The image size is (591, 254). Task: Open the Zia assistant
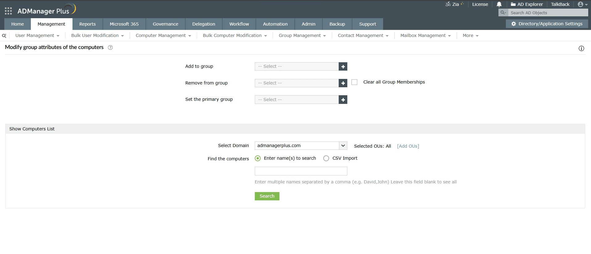click(454, 4)
